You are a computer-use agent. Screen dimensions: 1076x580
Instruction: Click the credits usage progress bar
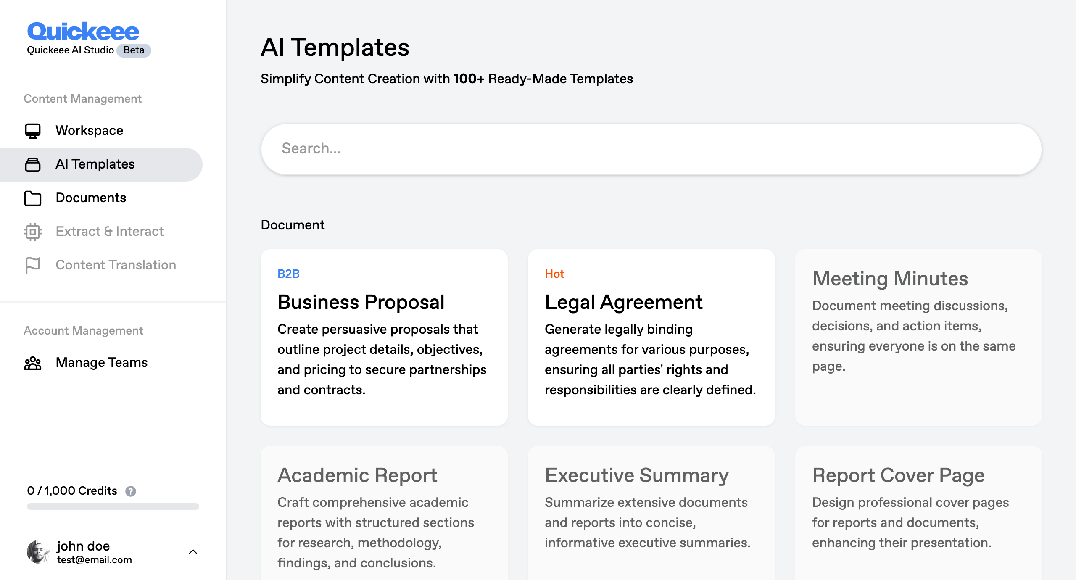(113, 506)
